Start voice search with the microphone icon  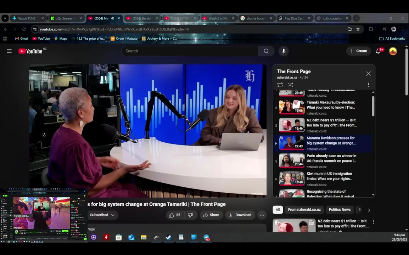coord(284,51)
